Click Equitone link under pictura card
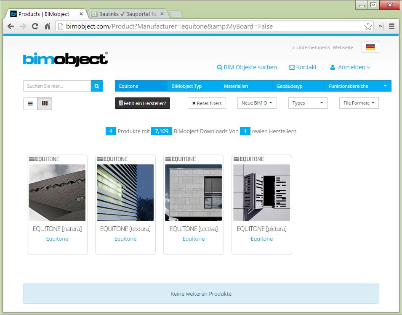This screenshot has width=402, height=315. pyautogui.click(x=262, y=239)
